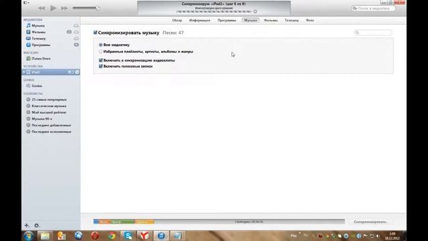Screen dimensions: 428x241
Task: Open Телешоу in the library sidebar
Action: click(x=39, y=39)
